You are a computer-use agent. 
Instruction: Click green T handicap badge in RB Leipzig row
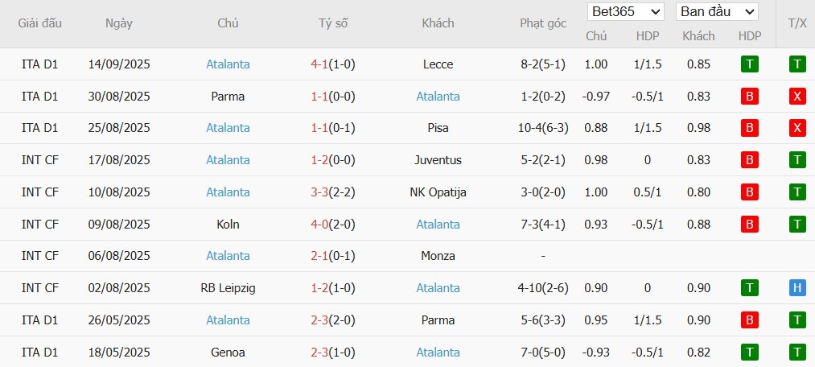tap(750, 288)
